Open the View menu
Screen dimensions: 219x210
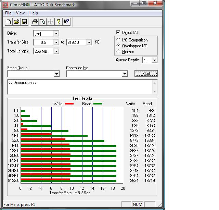(20, 13)
